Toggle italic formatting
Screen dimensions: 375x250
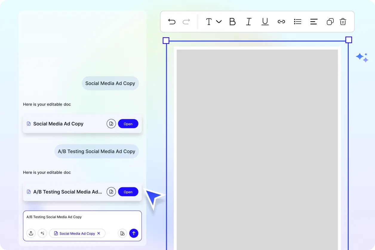coord(248,21)
